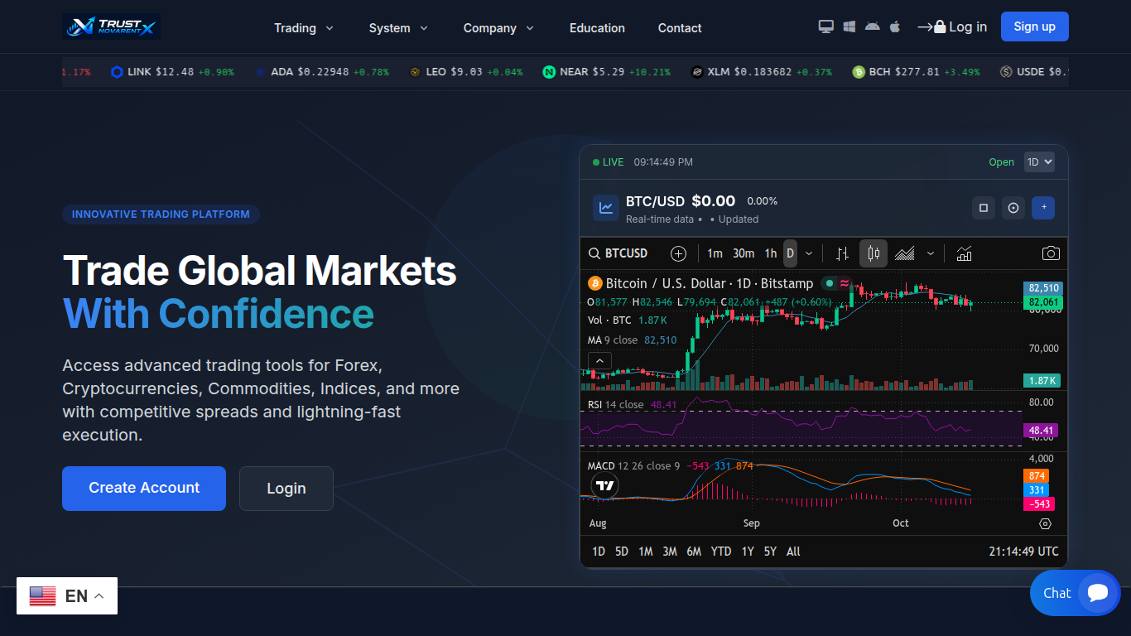This screenshot has height=636, width=1131.
Task: Select the area chart style icon
Action: pyautogui.click(x=905, y=253)
